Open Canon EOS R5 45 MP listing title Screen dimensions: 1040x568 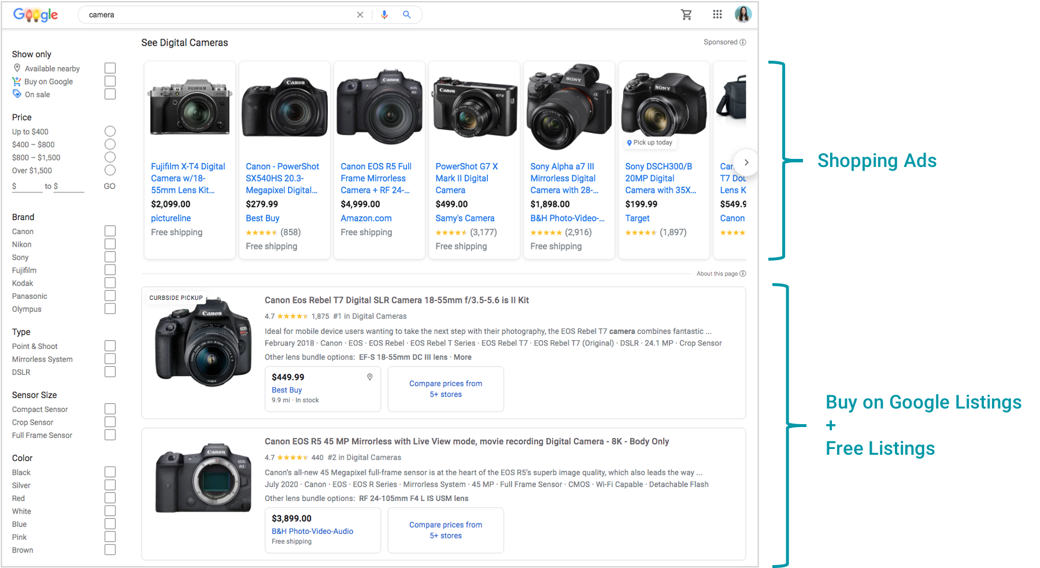tap(467, 441)
